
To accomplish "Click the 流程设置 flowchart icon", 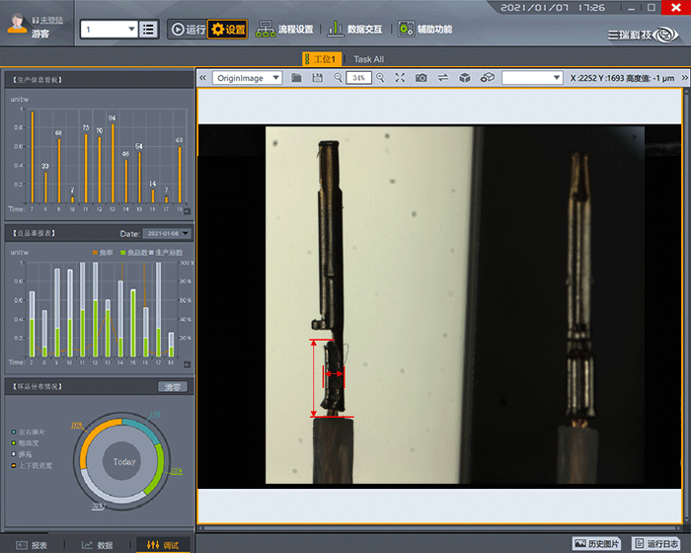I will (266, 29).
